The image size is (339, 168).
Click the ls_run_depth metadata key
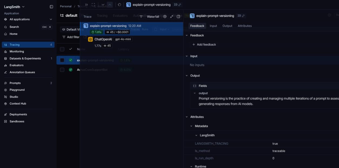pos(204,158)
